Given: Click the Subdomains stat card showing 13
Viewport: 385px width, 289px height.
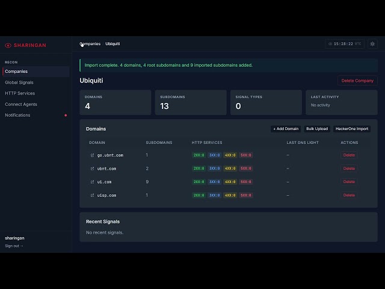Looking at the screenshot, I should pyautogui.click(x=191, y=102).
